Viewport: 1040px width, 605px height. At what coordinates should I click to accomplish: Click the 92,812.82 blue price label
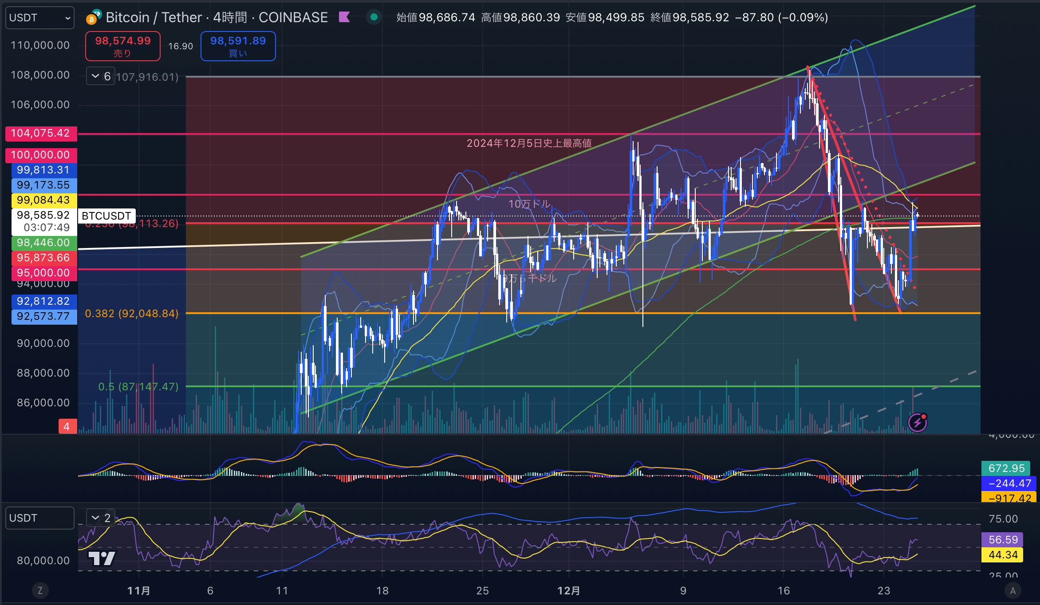pyautogui.click(x=43, y=301)
